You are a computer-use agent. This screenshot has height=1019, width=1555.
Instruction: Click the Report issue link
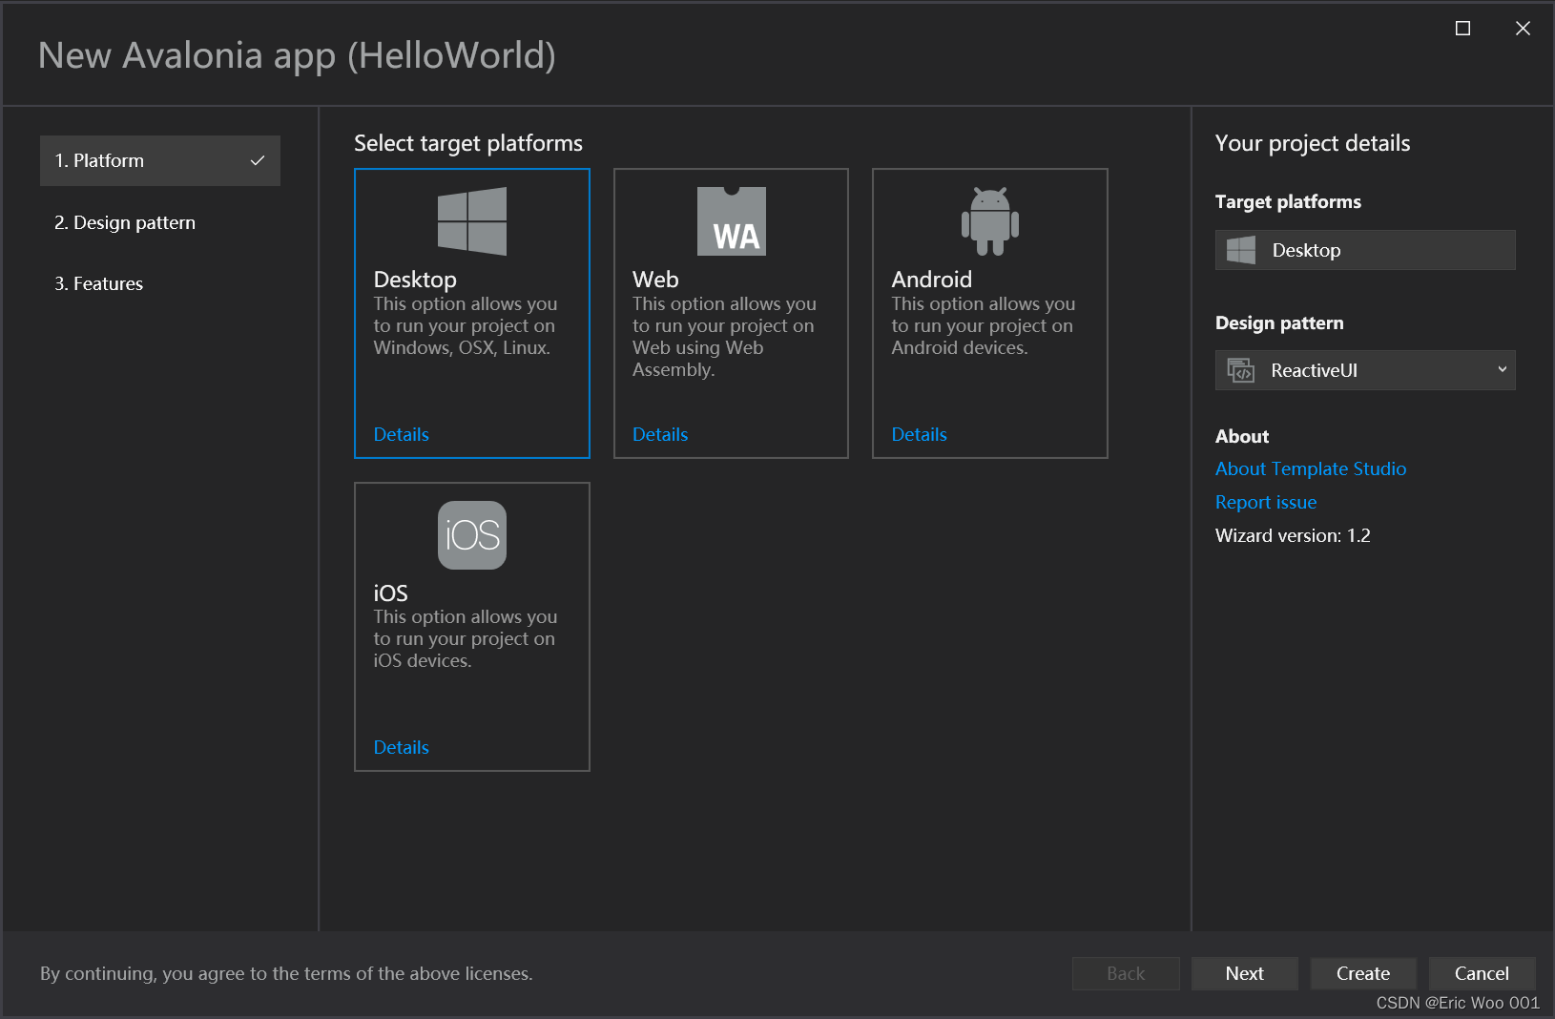click(x=1265, y=502)
